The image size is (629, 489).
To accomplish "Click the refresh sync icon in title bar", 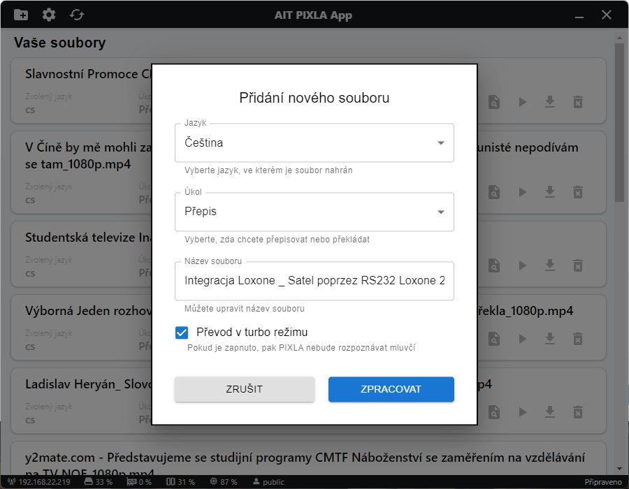I will [77, 15].
